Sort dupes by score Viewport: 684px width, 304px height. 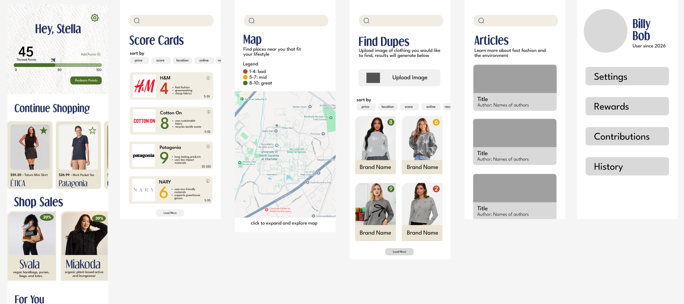[409, 107]
